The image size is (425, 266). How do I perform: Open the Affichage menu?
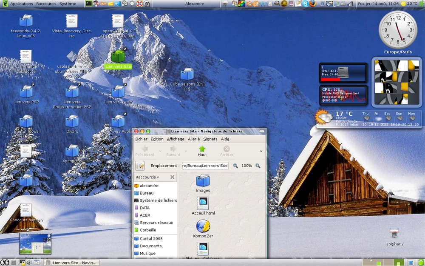pyautogui.click(x=176, y=139)
